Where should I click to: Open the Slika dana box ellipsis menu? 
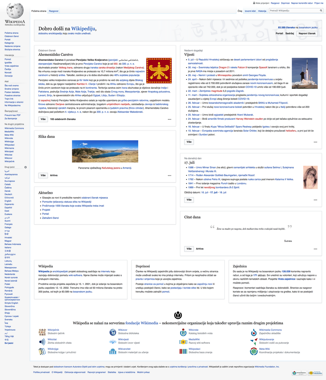point(169,175)
